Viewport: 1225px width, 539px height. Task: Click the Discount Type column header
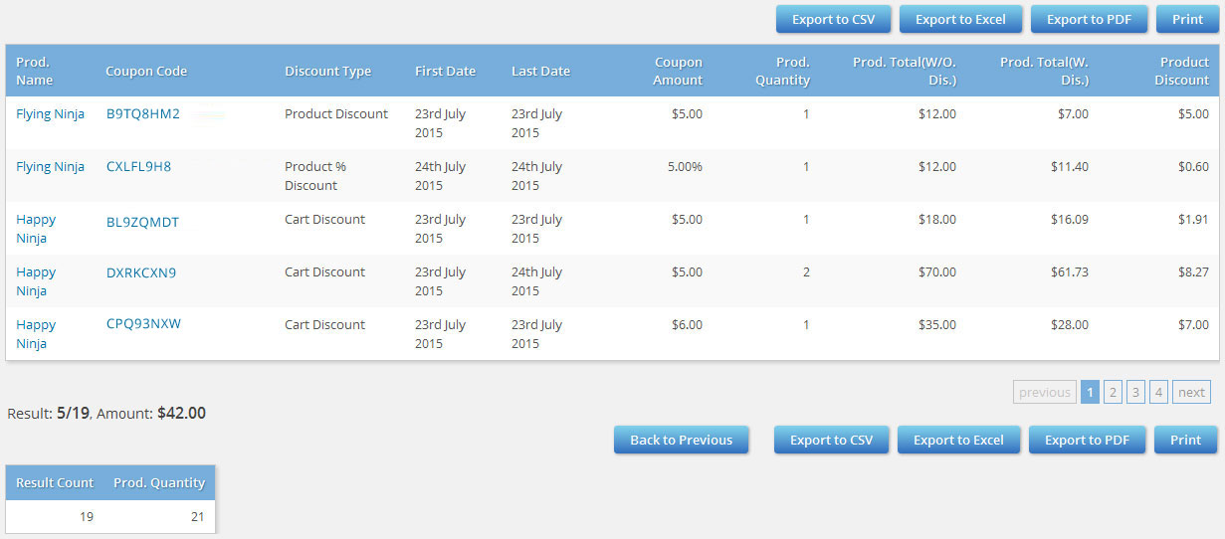coord(327,71)
